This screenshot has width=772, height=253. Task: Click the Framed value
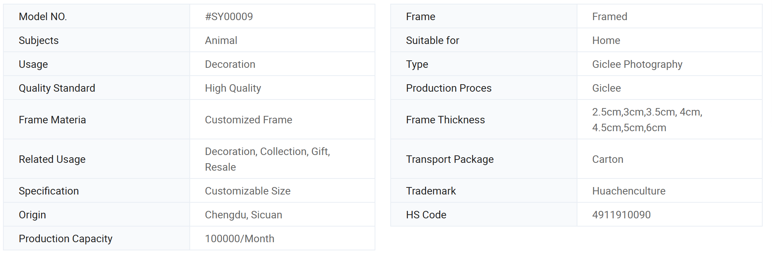click(x=610, y=16)
